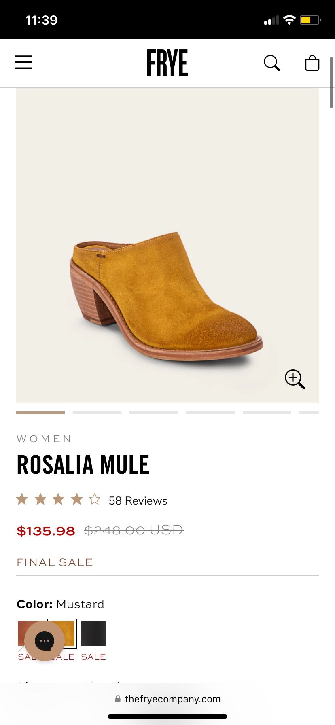Tap the Wi-Fi status icon
335x725 pixels.
289,19
